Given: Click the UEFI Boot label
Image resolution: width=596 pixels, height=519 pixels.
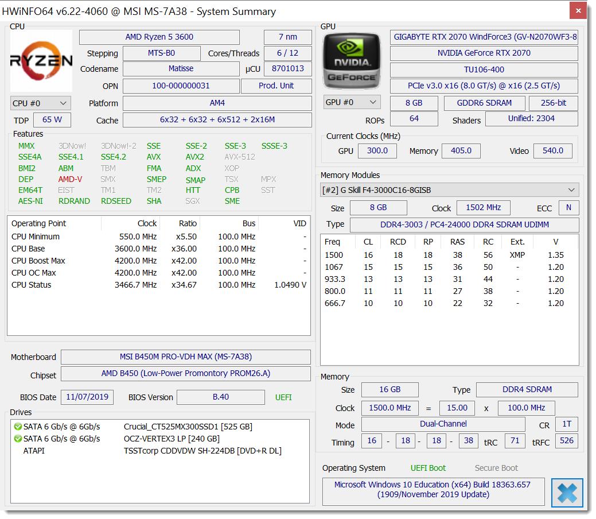Looking at the screenshot, I should (428, 468).
